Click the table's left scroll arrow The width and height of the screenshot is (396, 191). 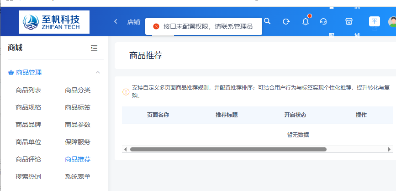(x=126, y=149)
